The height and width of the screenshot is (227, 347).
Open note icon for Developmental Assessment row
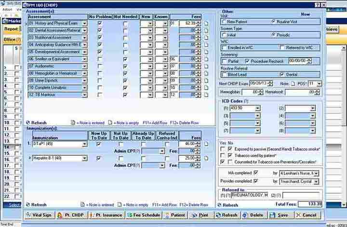[x=206, y=52]
